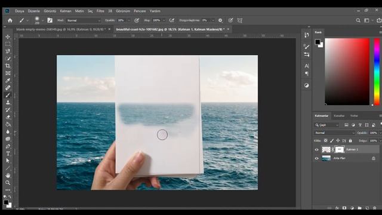The width and height of the screenshot is (382, 215).
Task: Toggle pressure for opacity button
Action: [x=137, y=20]
